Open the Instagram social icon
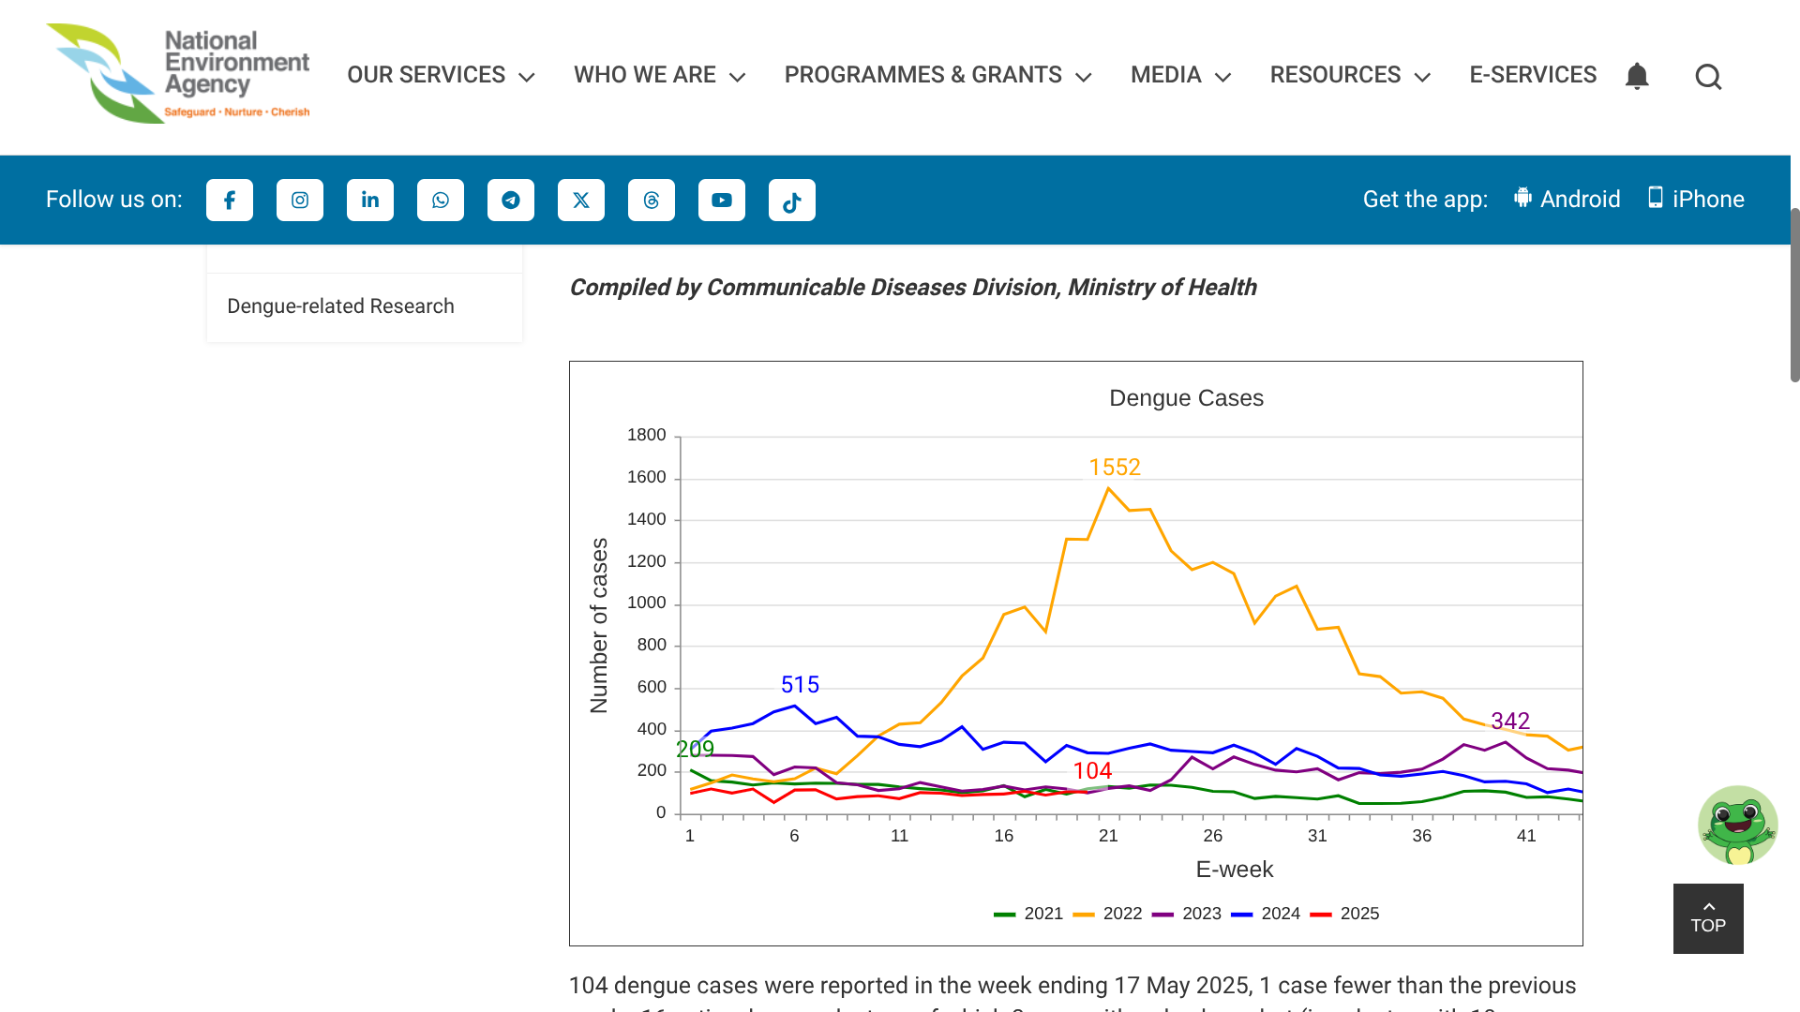 (300, 201)
